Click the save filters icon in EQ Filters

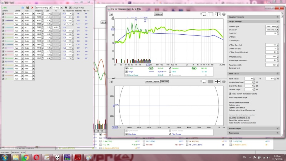(28, 8)
